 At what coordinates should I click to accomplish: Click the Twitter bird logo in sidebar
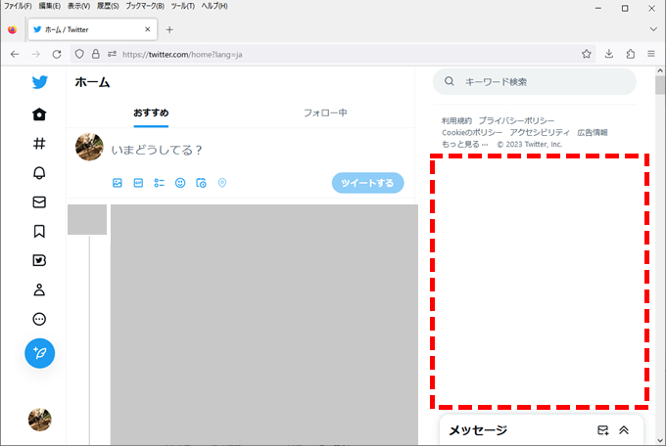coord(39,82)
